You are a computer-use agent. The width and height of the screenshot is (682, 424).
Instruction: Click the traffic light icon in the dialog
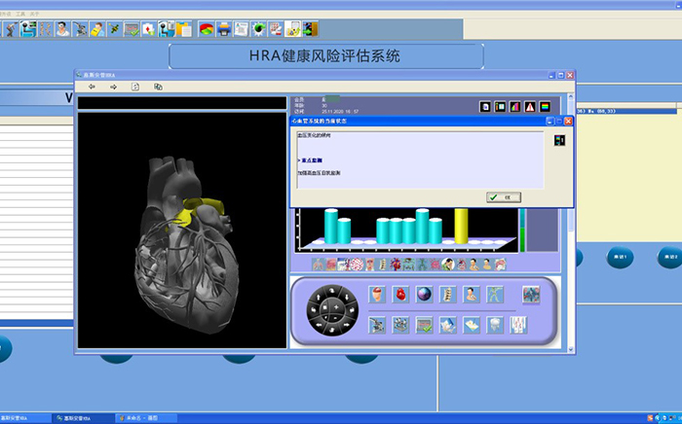pyautogui.click(x=559, y=141)
